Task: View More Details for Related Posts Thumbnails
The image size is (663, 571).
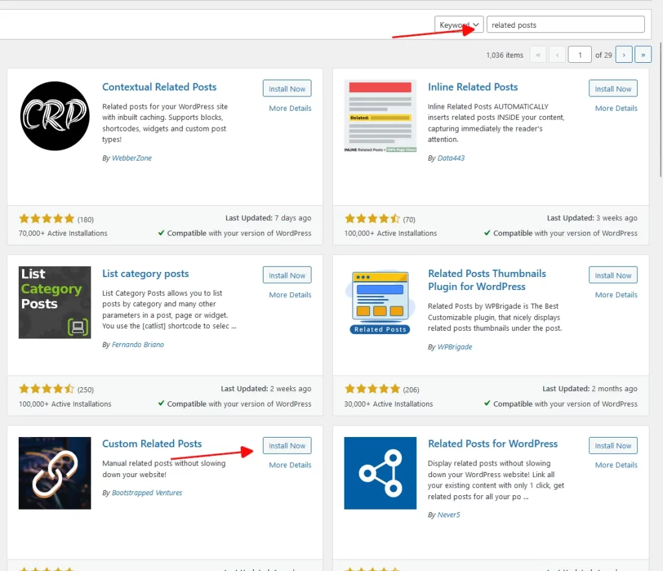Action: coord(616,295)
